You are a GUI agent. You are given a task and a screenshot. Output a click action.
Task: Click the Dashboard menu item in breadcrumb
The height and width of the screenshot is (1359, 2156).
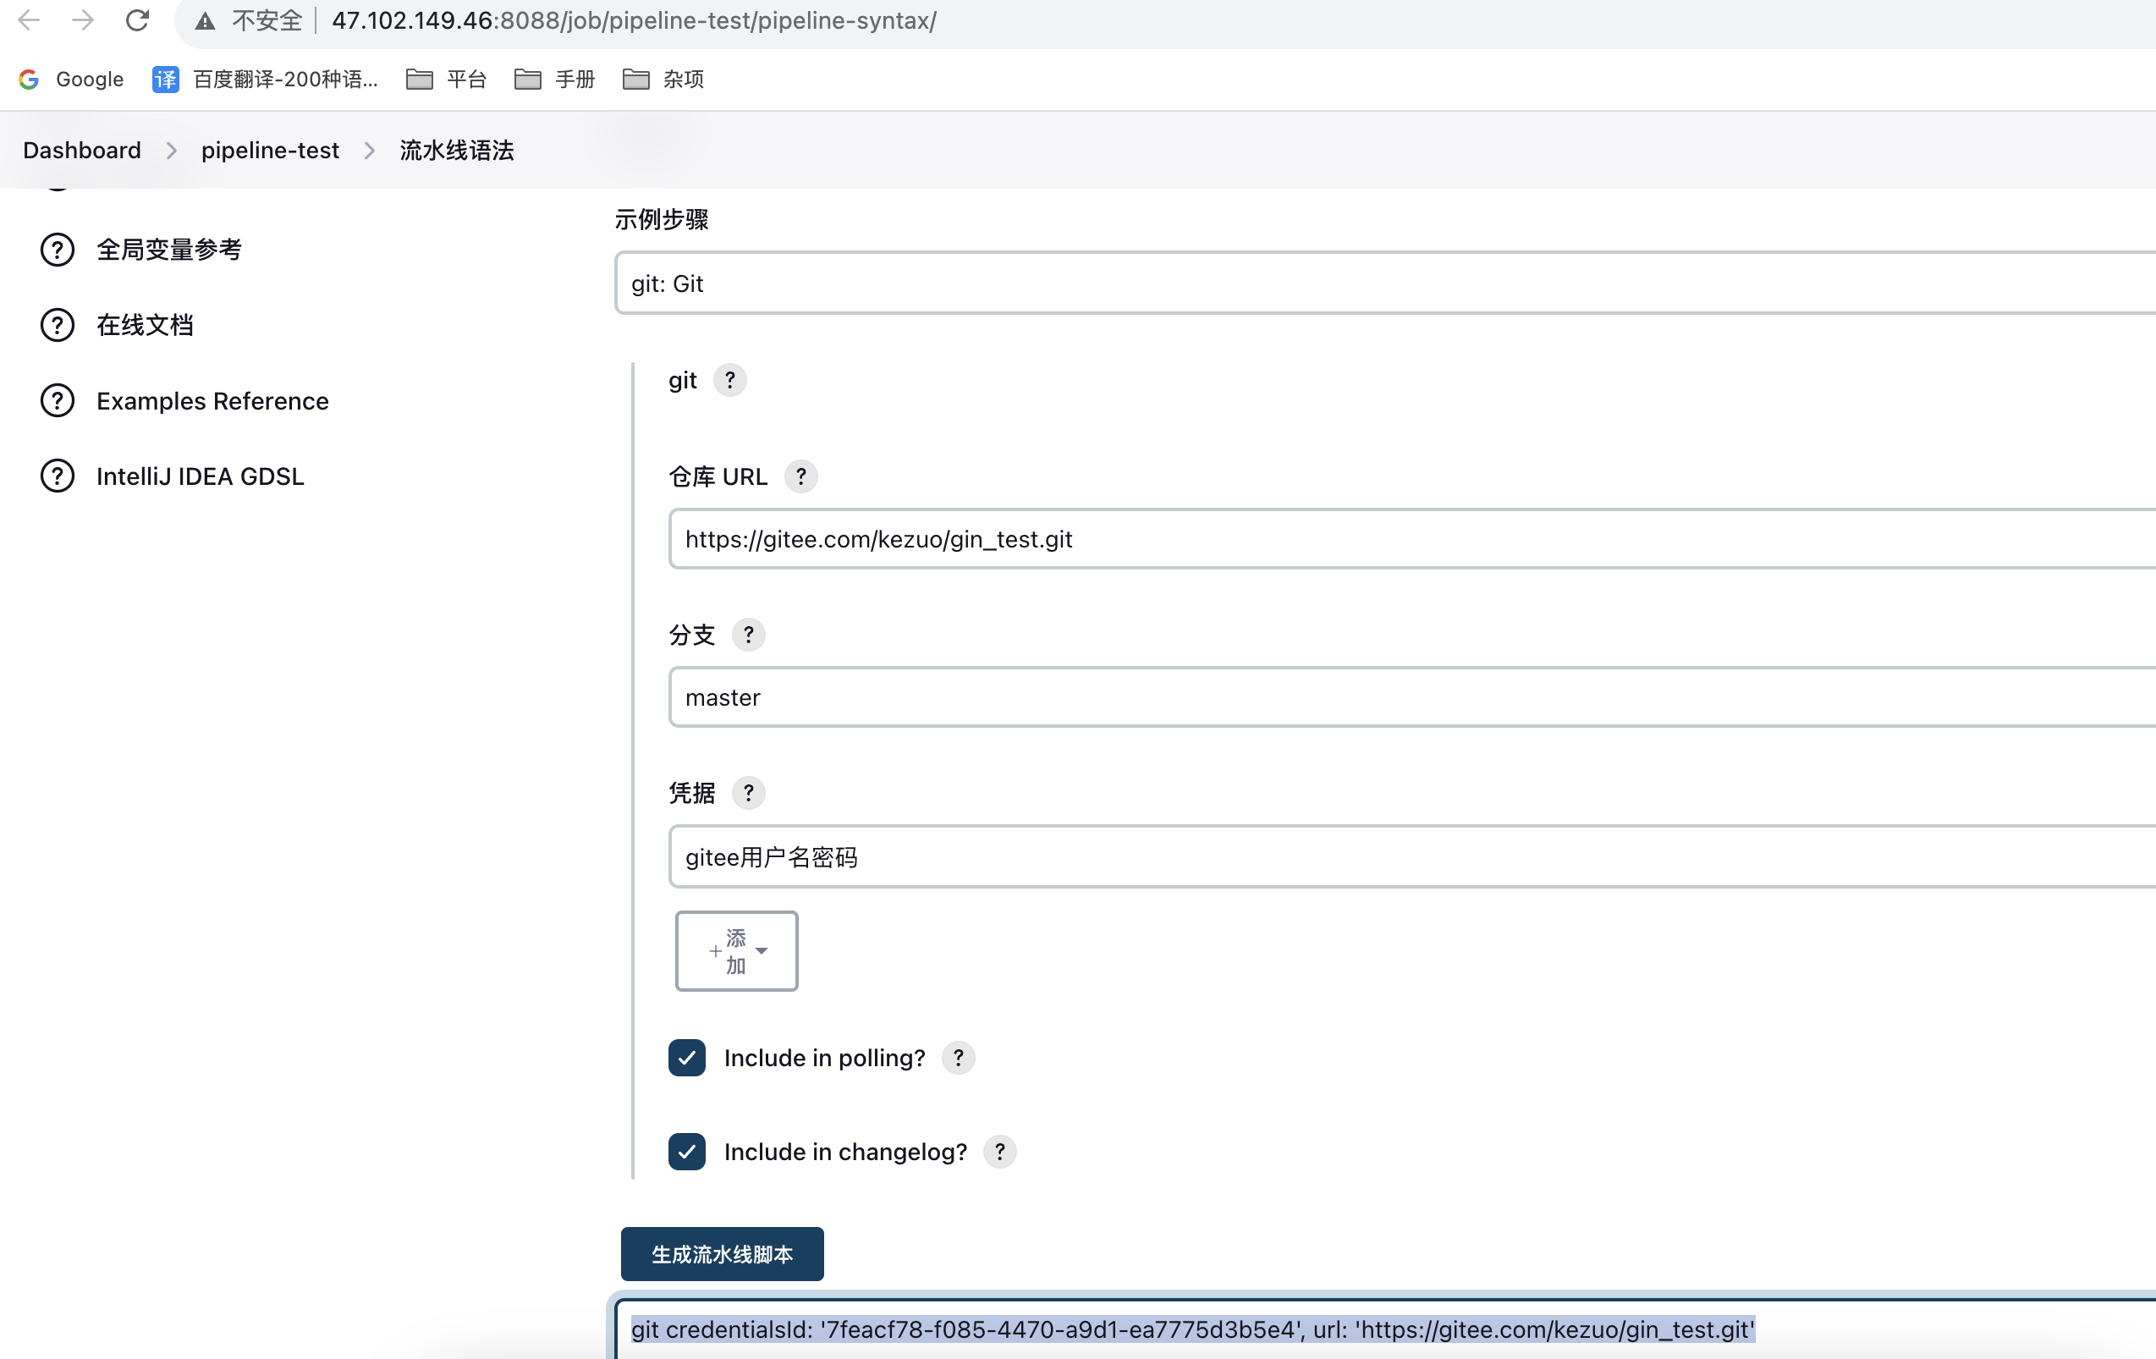[81, 149]
